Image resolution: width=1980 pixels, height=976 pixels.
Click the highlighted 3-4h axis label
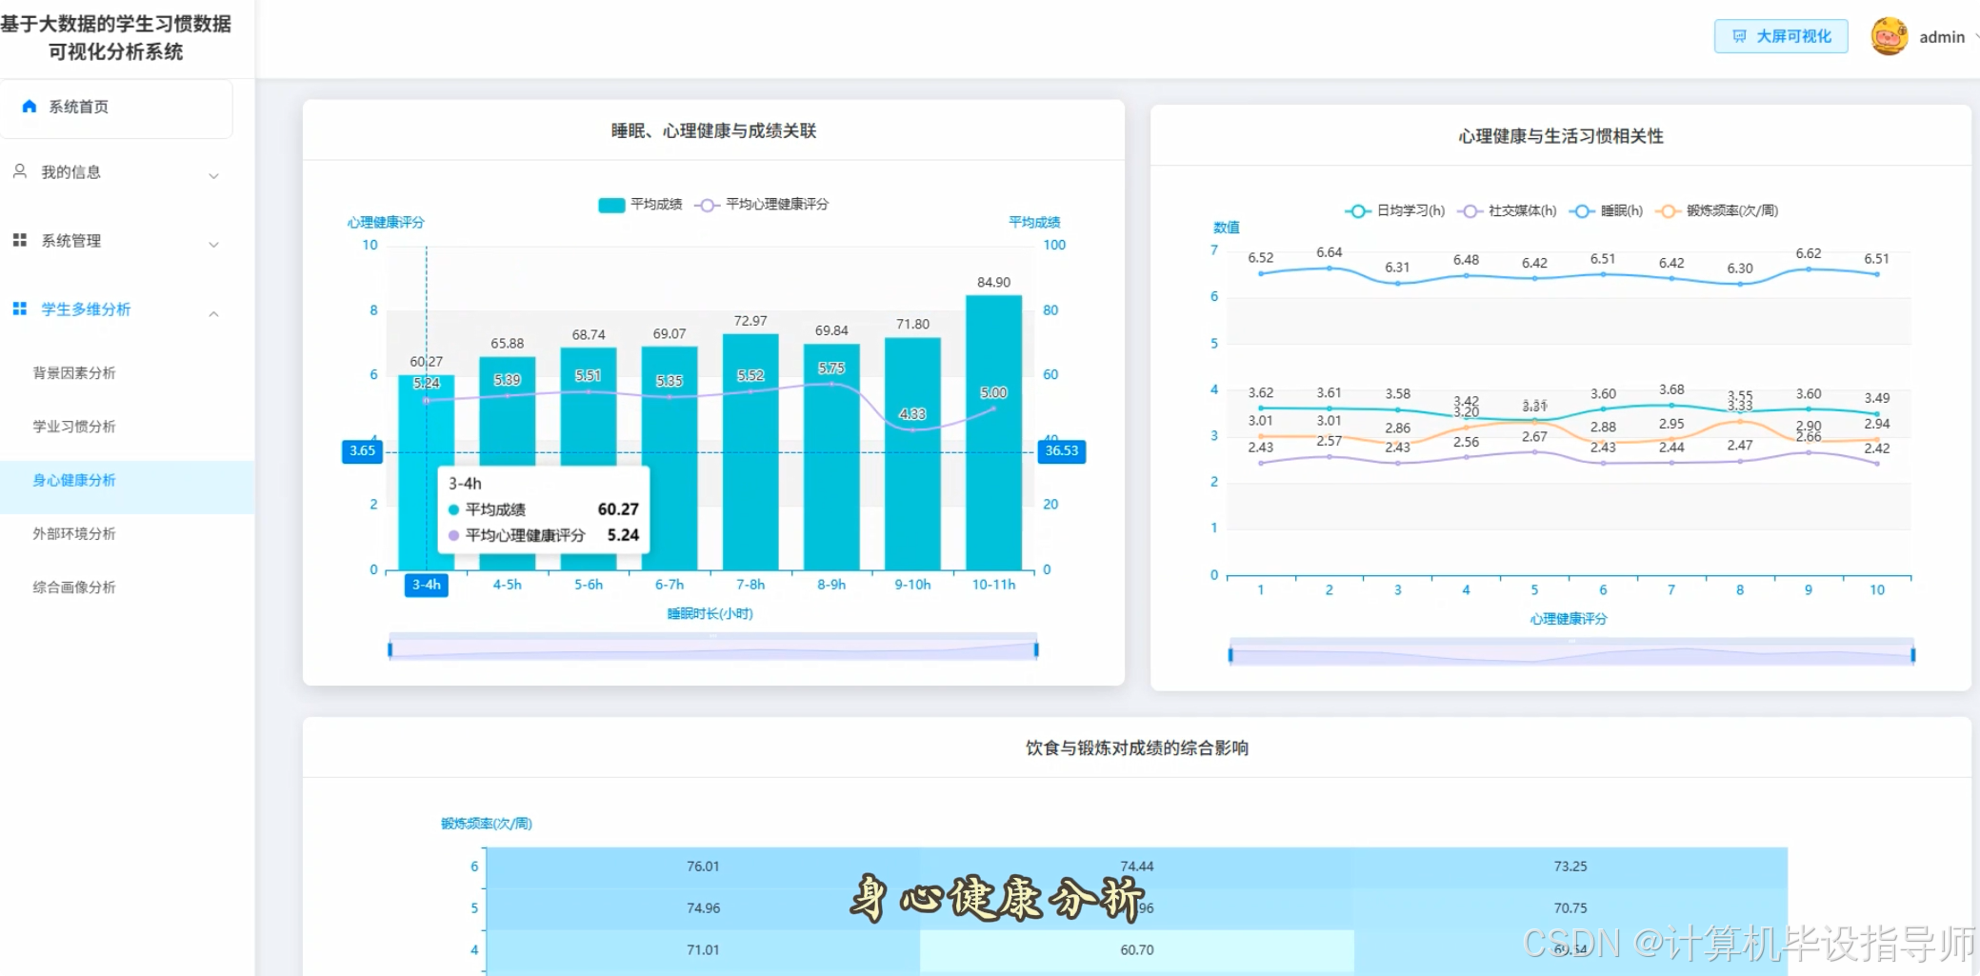(426, 585)
